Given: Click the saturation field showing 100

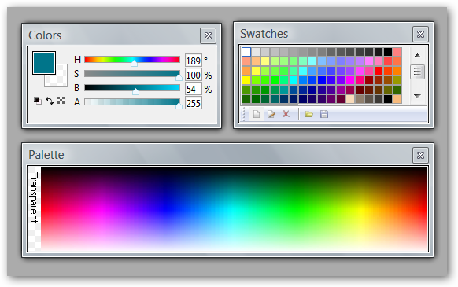Looking at the screenshot, I should [193, 75].
